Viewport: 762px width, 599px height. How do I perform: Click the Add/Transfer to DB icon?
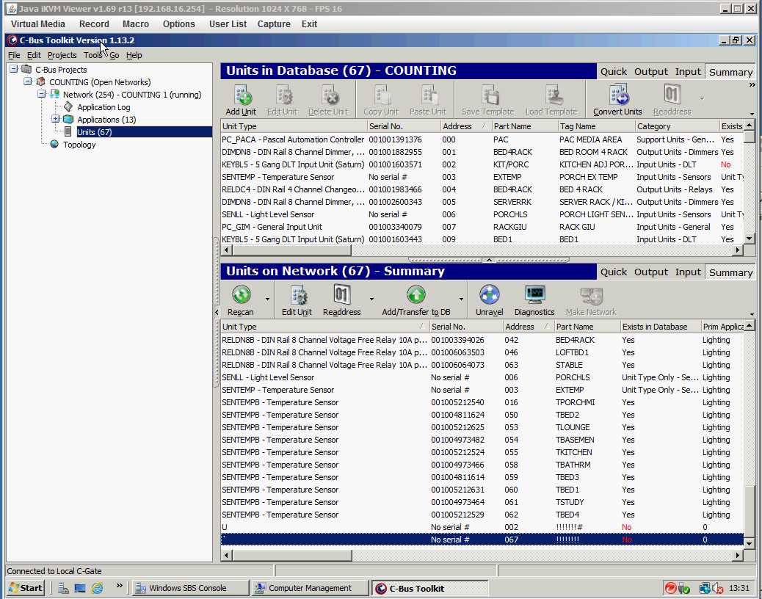point(416,294)
